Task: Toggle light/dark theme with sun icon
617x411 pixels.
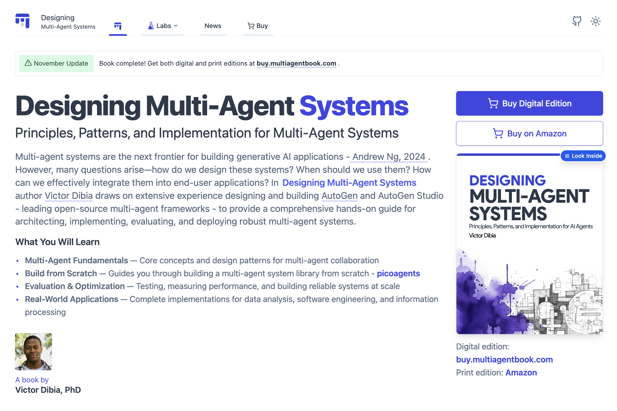Action: coord(596,21)
